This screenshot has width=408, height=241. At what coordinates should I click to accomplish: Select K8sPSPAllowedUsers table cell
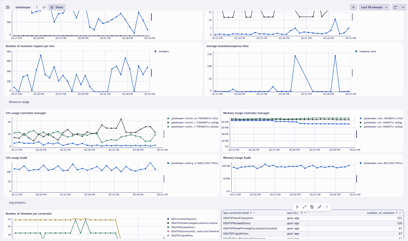[x=254, y=223]
